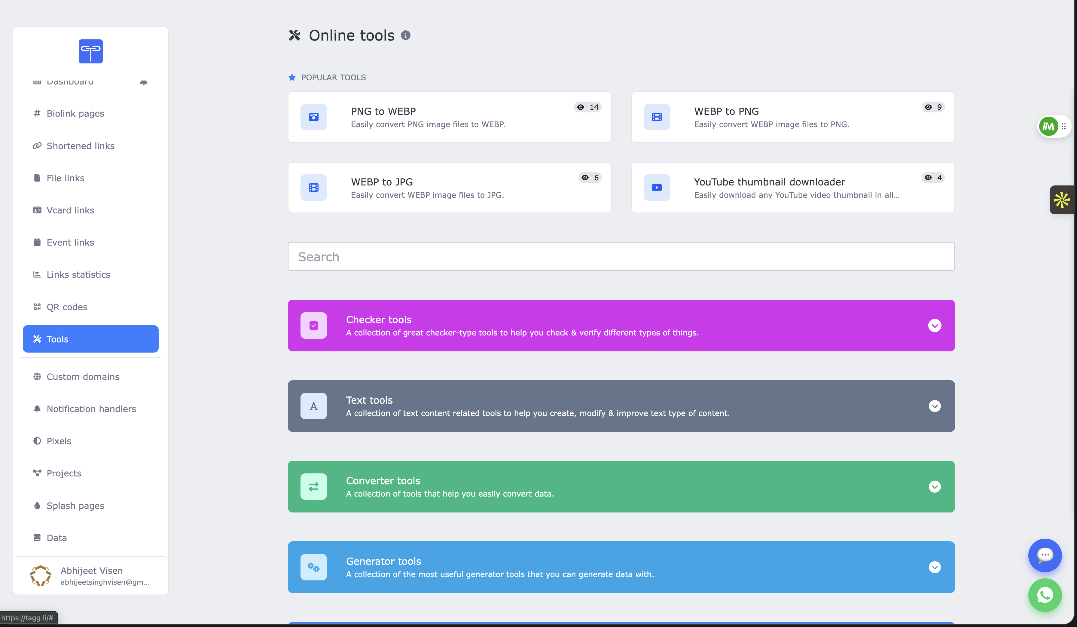Click the YouTube thumbnail downloader icon

click(x=657, y=187)
